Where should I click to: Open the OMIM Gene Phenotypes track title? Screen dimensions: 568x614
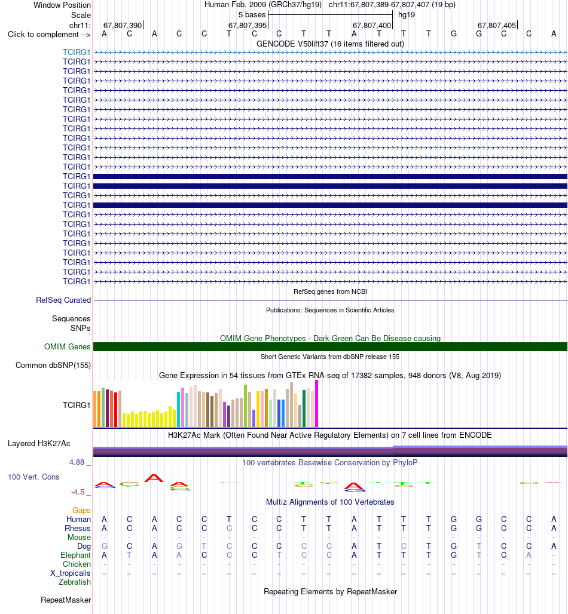(x=330, y=338)
